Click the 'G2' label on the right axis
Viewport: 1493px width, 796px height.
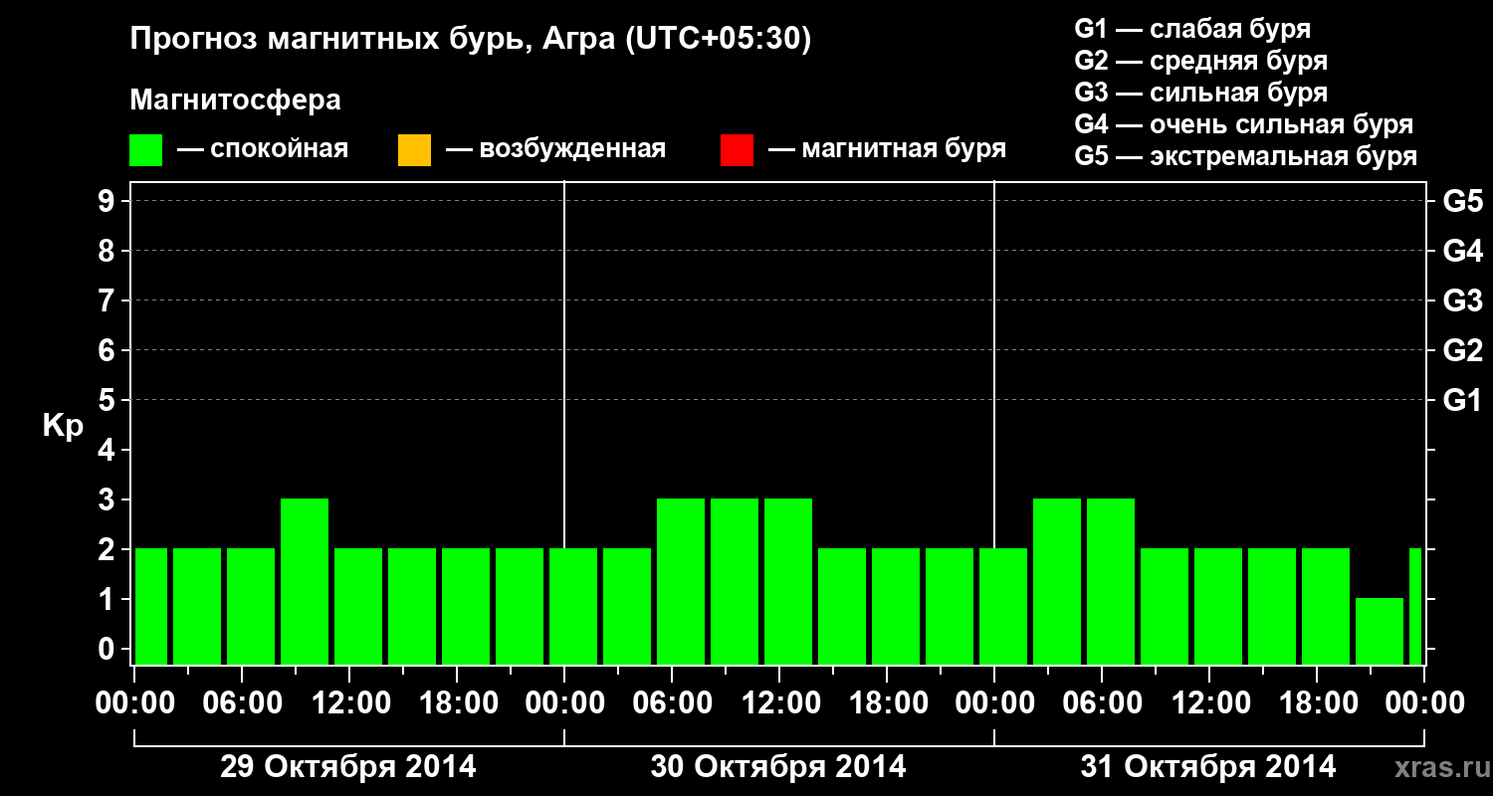1462,350
